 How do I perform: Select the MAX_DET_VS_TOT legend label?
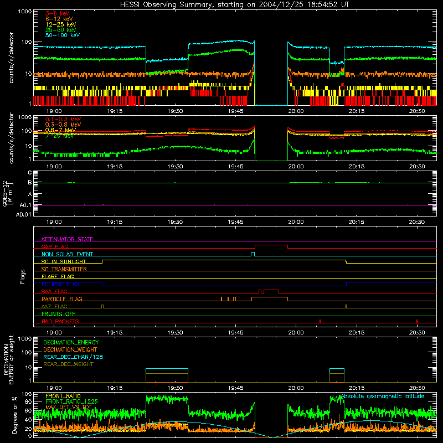69,407
